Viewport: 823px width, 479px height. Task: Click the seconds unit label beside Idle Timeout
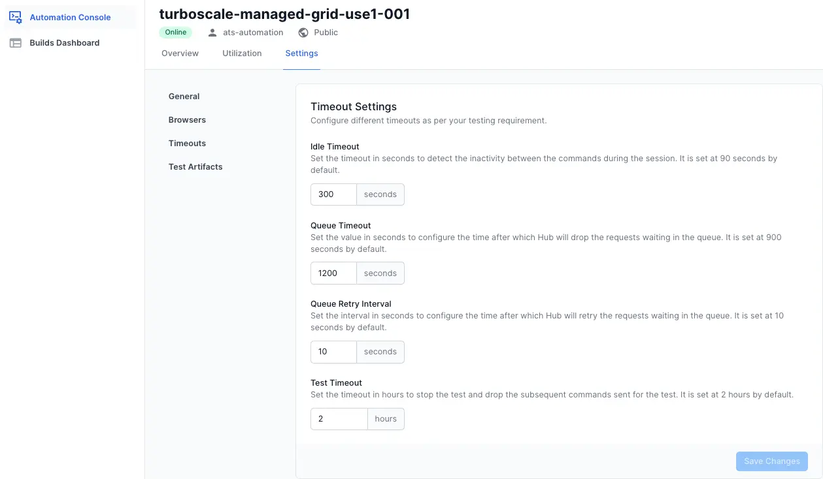tap(380, 194)
